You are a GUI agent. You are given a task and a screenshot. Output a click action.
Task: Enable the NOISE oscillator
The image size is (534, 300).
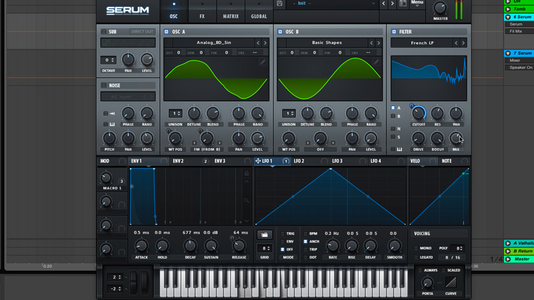(104, 85)
